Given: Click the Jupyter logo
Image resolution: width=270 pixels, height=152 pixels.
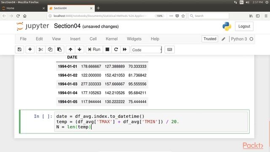Looking at the screenshot, I should [33, 26].
